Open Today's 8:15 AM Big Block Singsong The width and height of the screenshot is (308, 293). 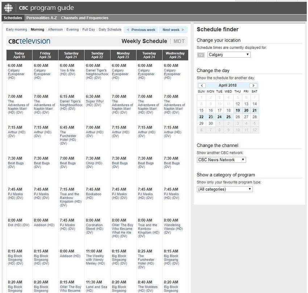(15, 260)
